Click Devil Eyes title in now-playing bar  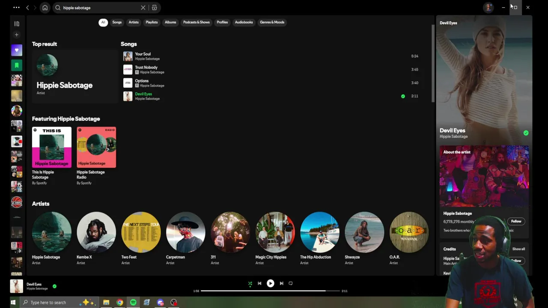[34, 284]
